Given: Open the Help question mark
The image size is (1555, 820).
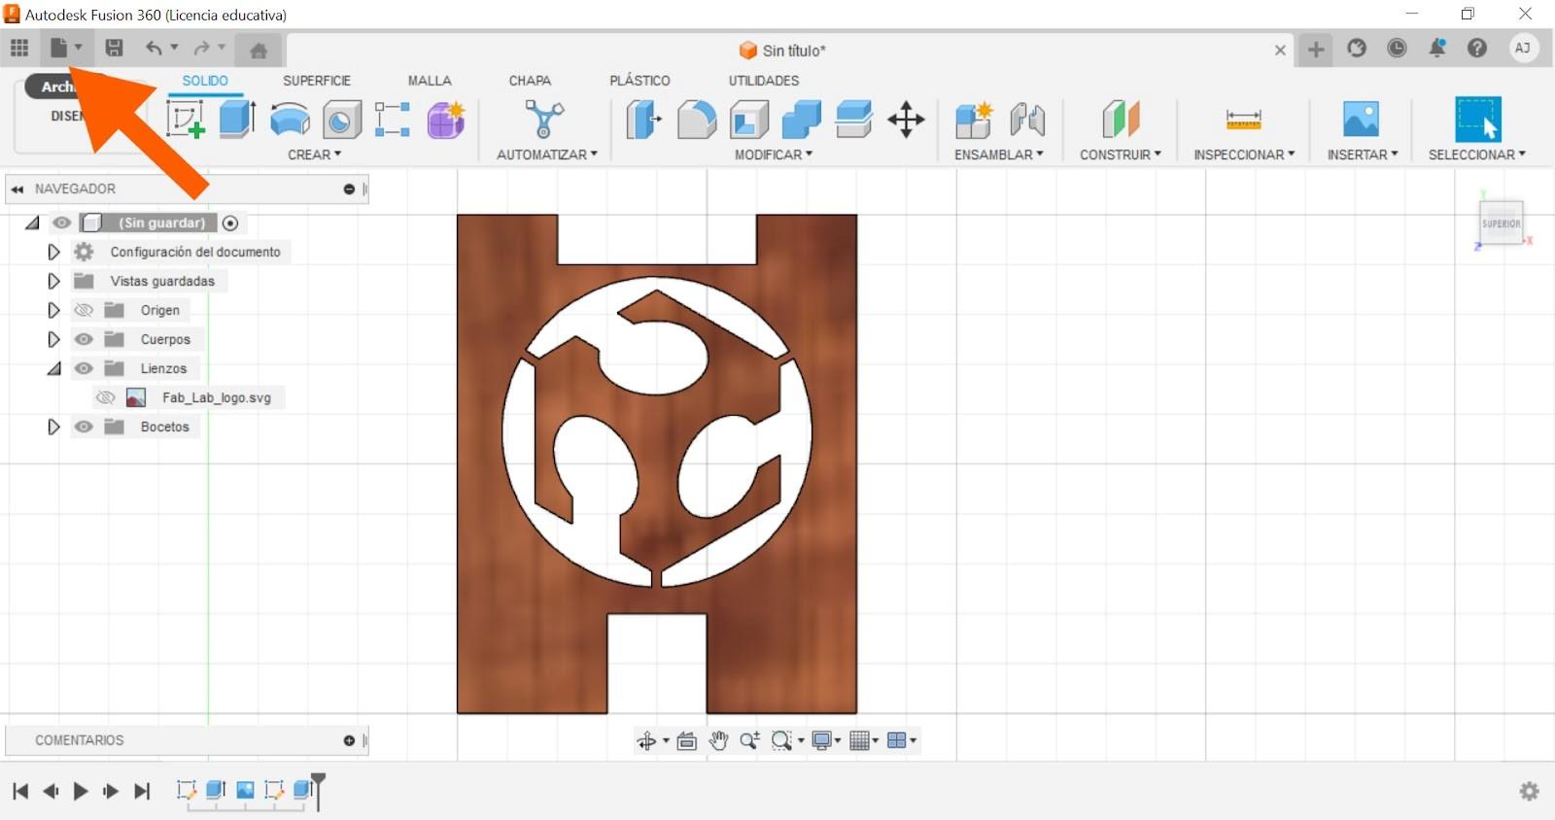Looking at the screenshot, I should tap(1477, 49).
